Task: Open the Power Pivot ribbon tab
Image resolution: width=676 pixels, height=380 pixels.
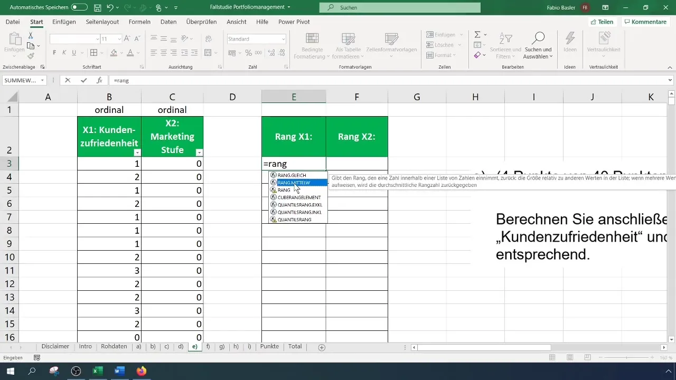Action: click(294, 22)
